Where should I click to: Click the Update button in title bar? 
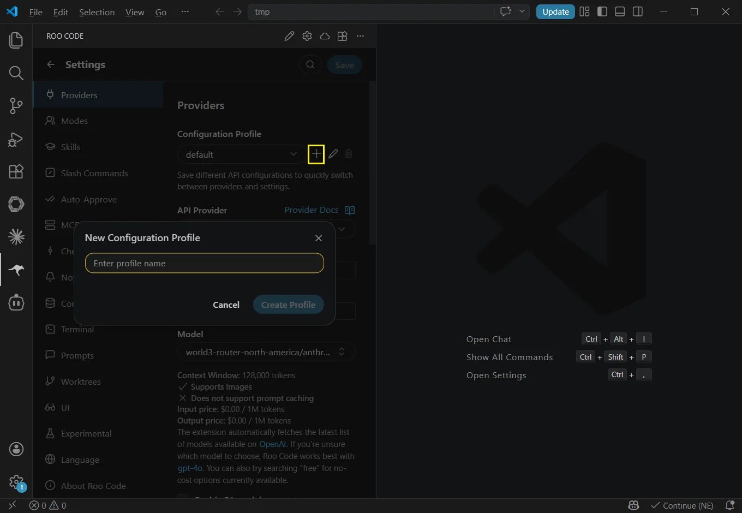coord(555,11)
